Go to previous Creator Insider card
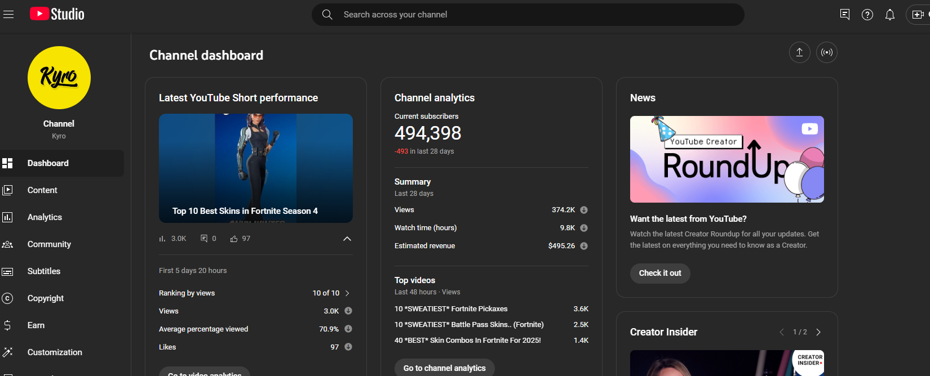Image resolution: width=930 pixels, height=376 pixels. click(782, 332)
